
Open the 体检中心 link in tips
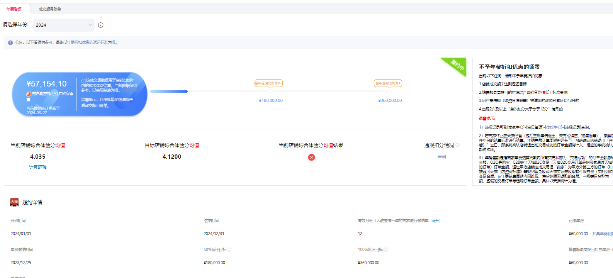coord(553,127)
